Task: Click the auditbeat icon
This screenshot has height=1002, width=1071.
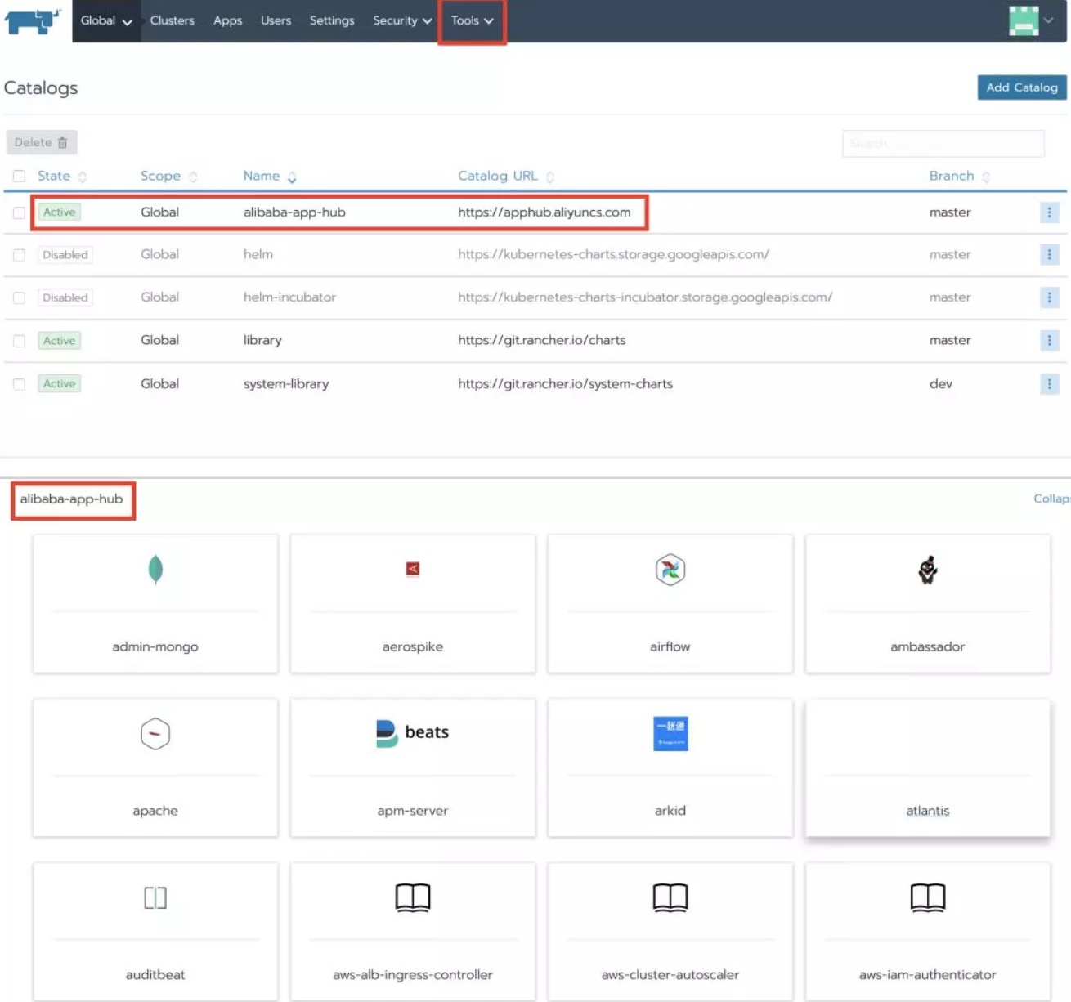Action: tap(155, 897)
